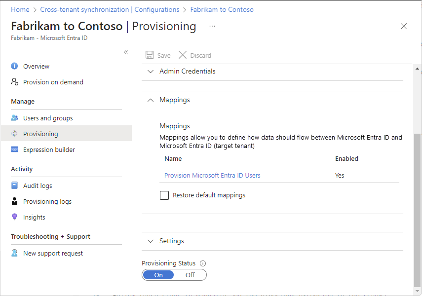Image resolution: width=422 pixels, height=296 pixels.
Task: Collapse the sidebar with double-chevron
Action: (126, 52)
